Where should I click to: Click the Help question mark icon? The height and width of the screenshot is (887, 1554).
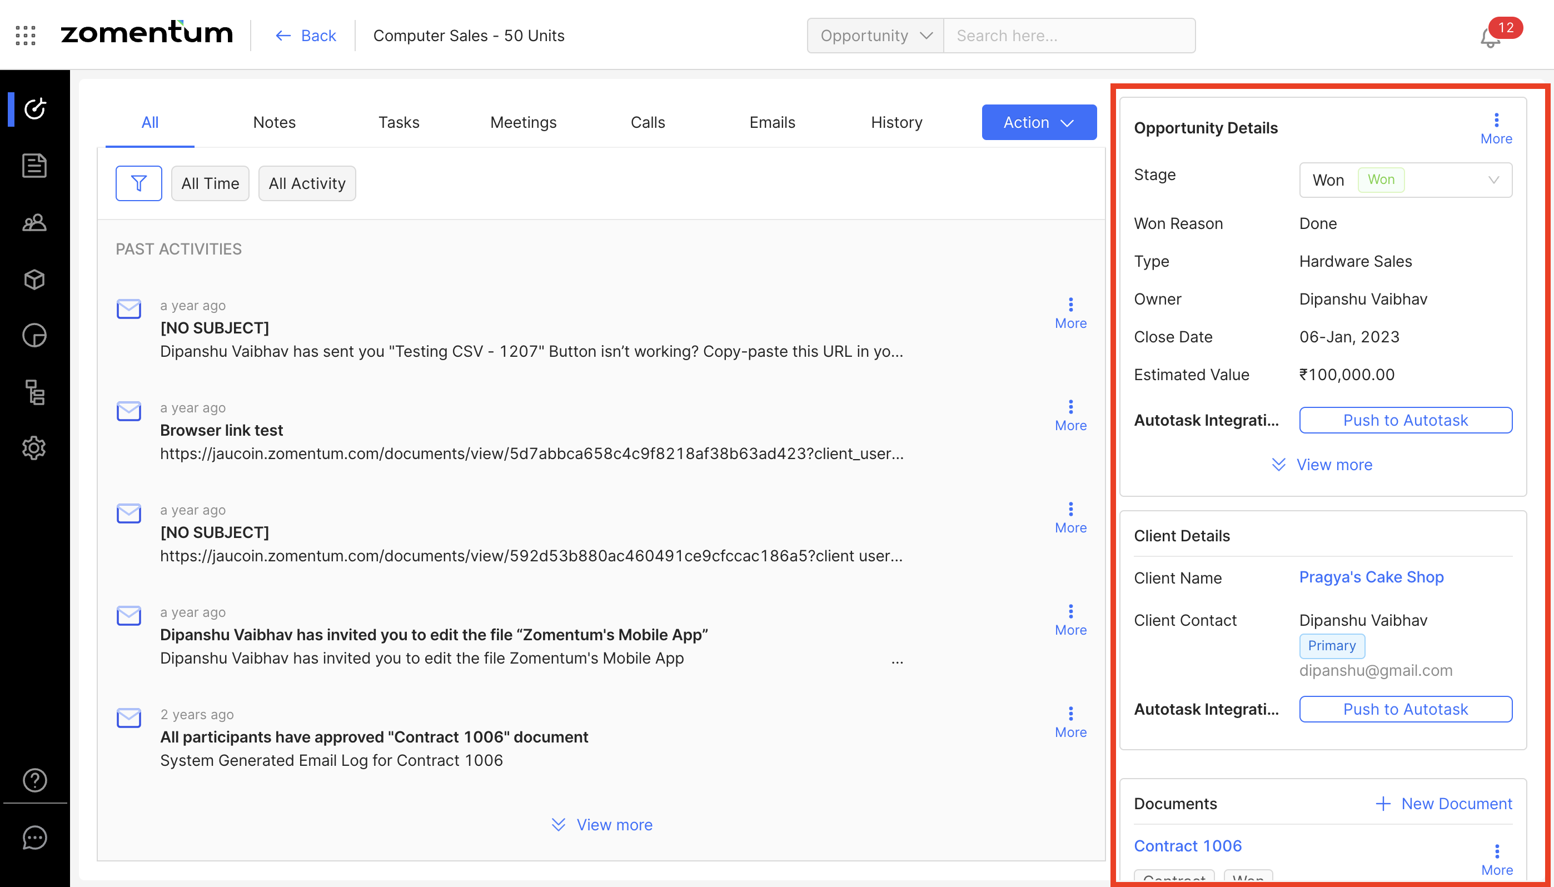coord(34,780)
